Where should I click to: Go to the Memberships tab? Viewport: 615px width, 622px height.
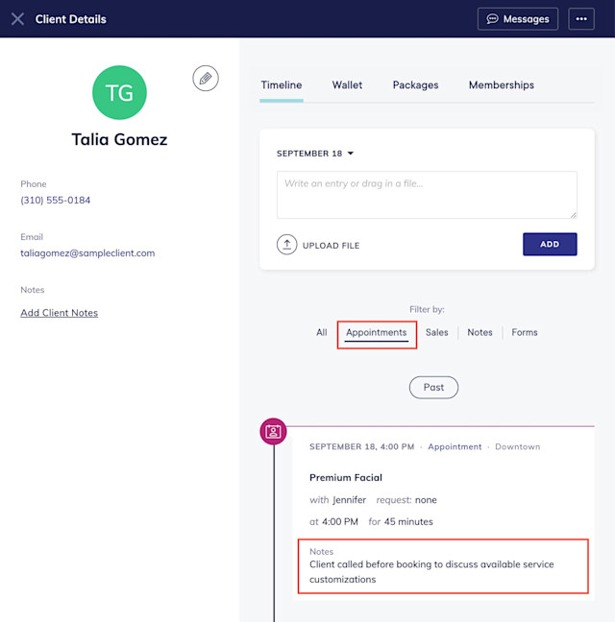tap(501, 84)
